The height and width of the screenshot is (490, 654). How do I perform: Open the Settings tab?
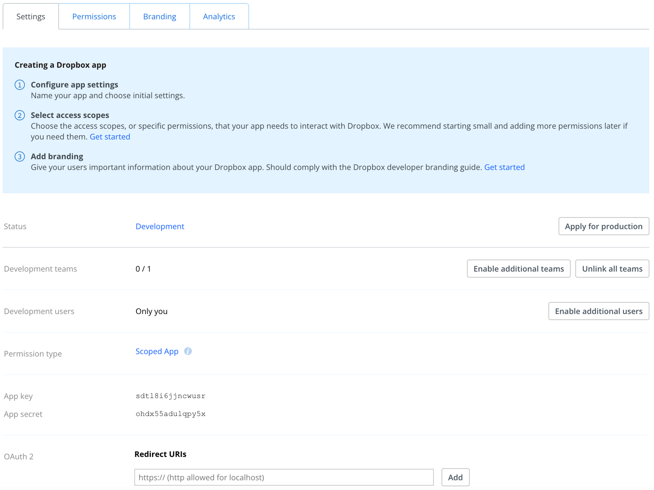click(x=31, y=16)
